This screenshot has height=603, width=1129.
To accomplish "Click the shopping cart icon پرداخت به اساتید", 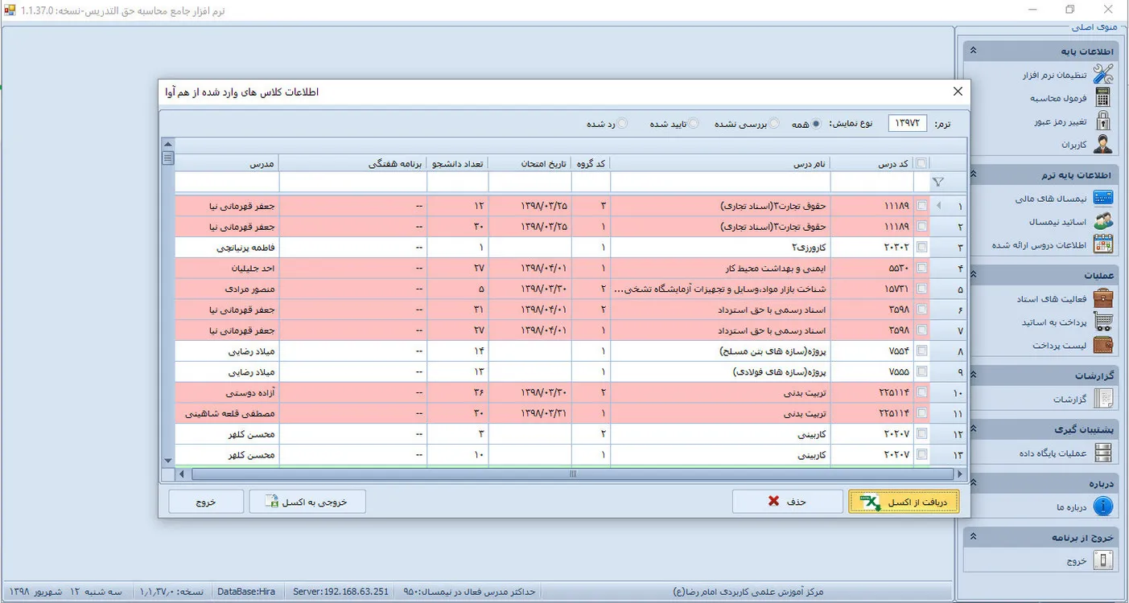I will tap(1102, 322).
